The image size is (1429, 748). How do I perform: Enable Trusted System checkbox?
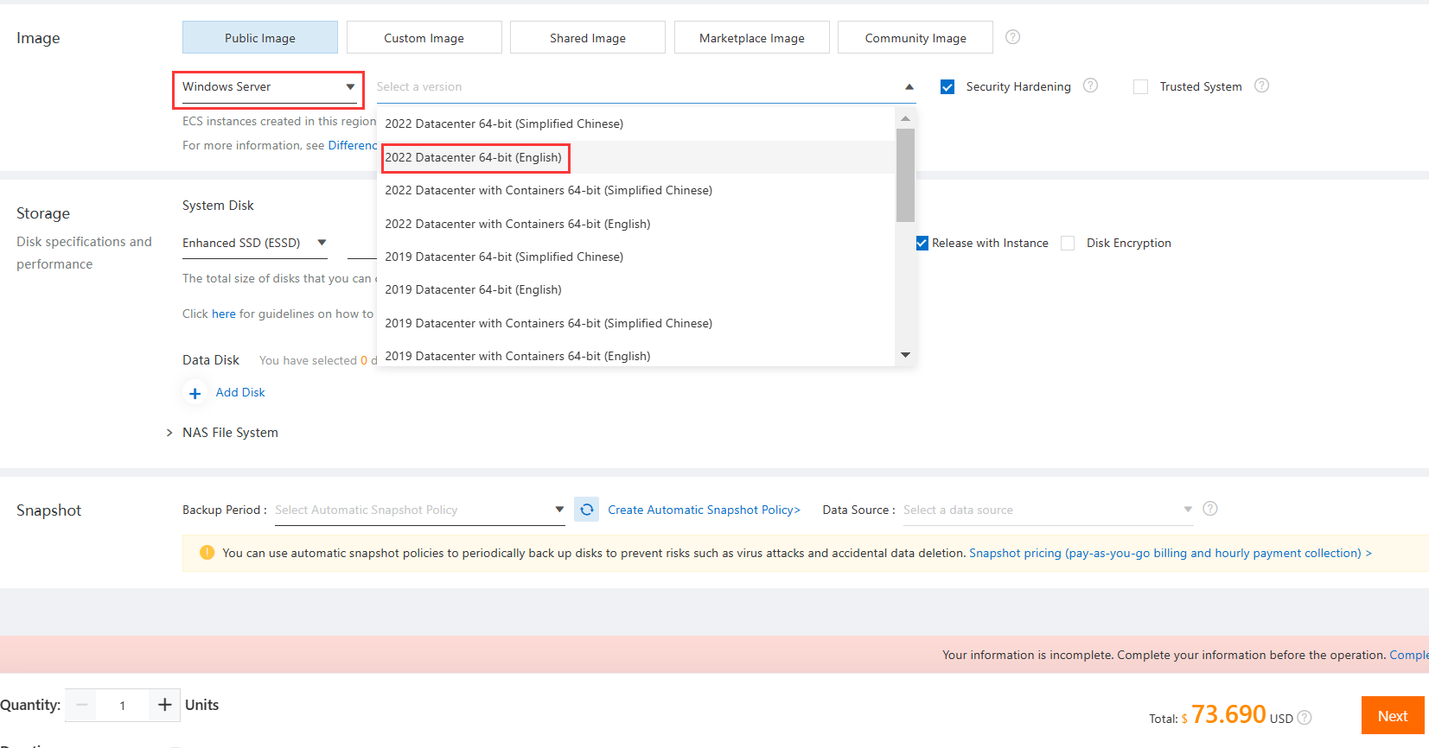point(1140,87)
